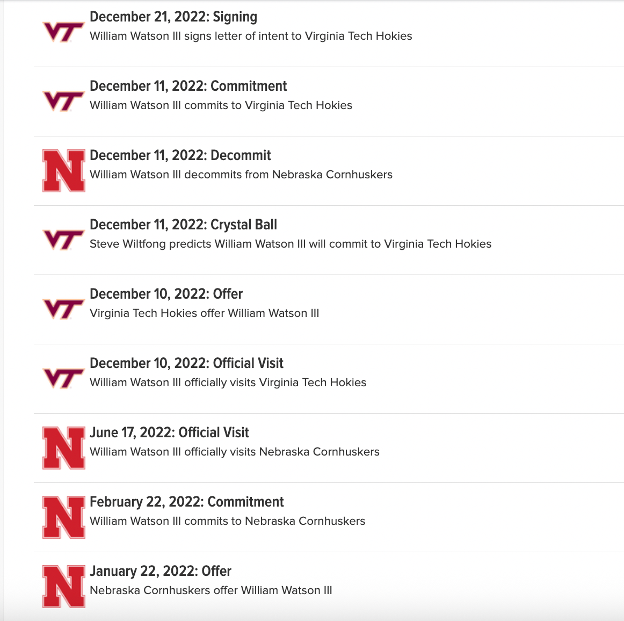Click the Nebraska logo beside February 22 Commitment
624x621 pixels.
coord(64,517)
